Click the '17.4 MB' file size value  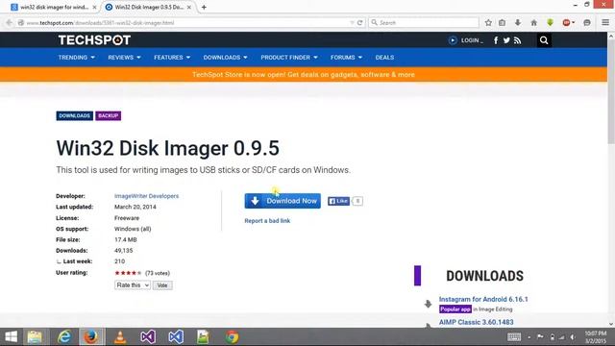126,239
